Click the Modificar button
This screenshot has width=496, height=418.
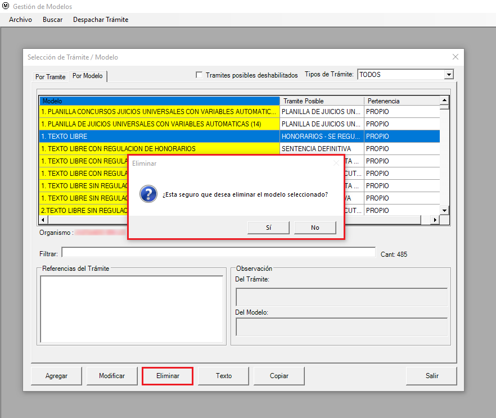tap(112, 376)
